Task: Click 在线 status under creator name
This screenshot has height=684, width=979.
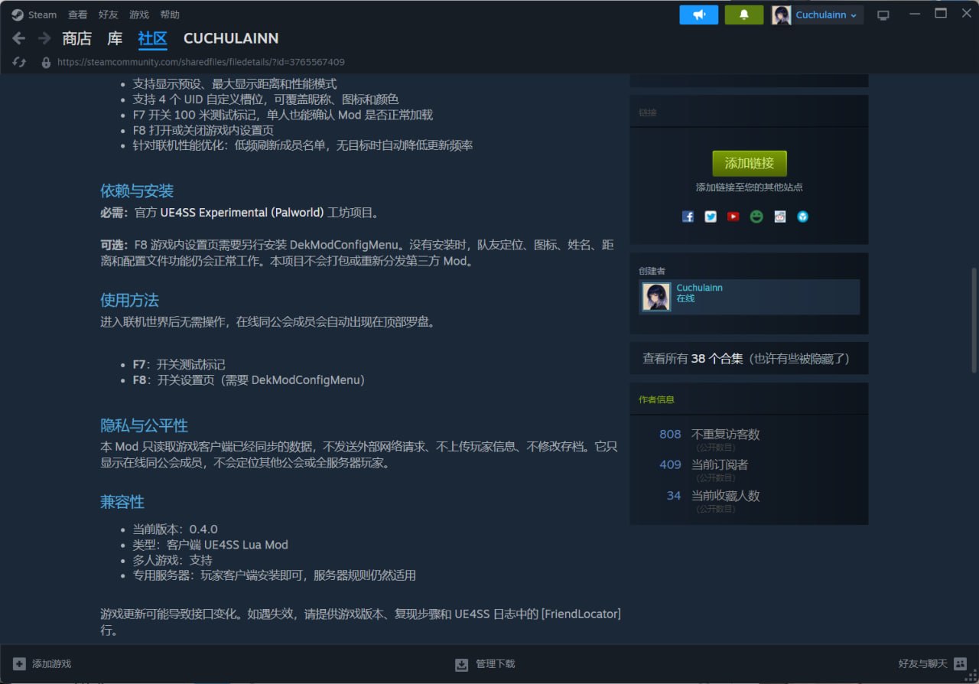Action: click(x=685, y=298)
